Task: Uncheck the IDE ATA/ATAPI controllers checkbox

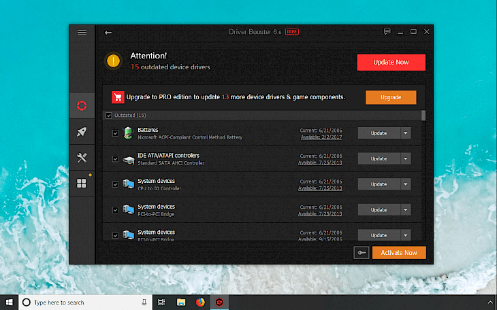Action: tap(115, 159)
